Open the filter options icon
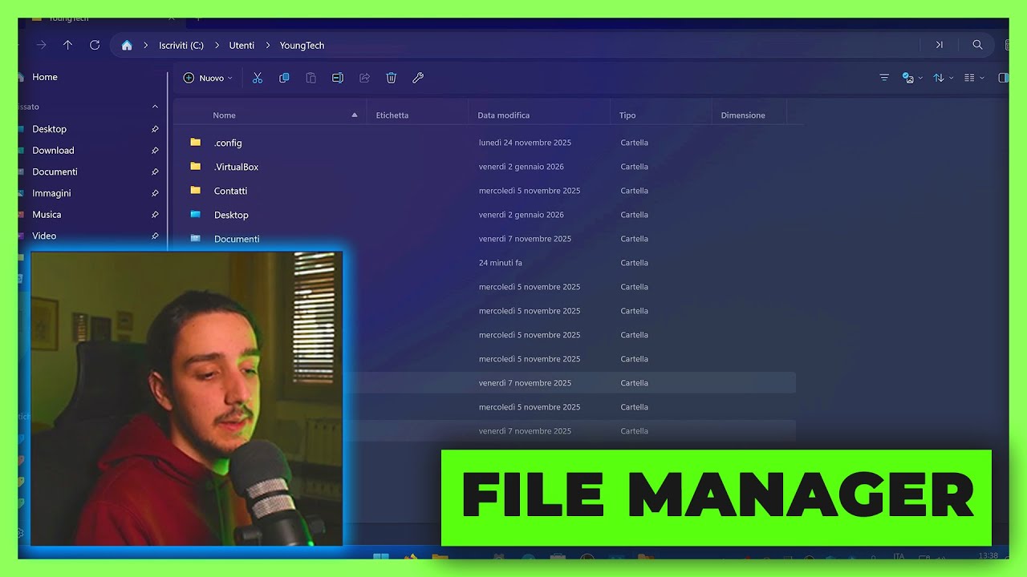1027x577 pixels. click(884, 78)
